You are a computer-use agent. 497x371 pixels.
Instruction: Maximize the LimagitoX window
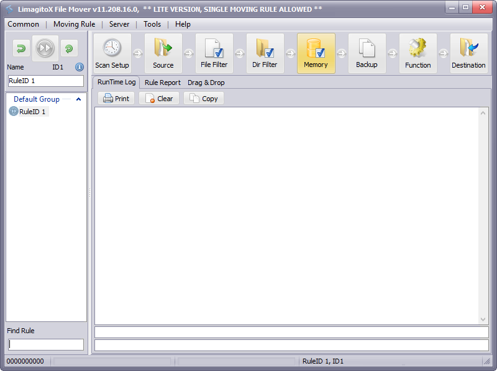point(465,7)
